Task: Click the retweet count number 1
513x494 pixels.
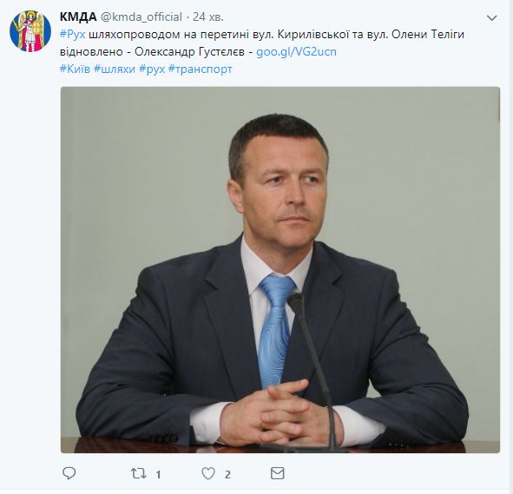Action: [158, 474]
